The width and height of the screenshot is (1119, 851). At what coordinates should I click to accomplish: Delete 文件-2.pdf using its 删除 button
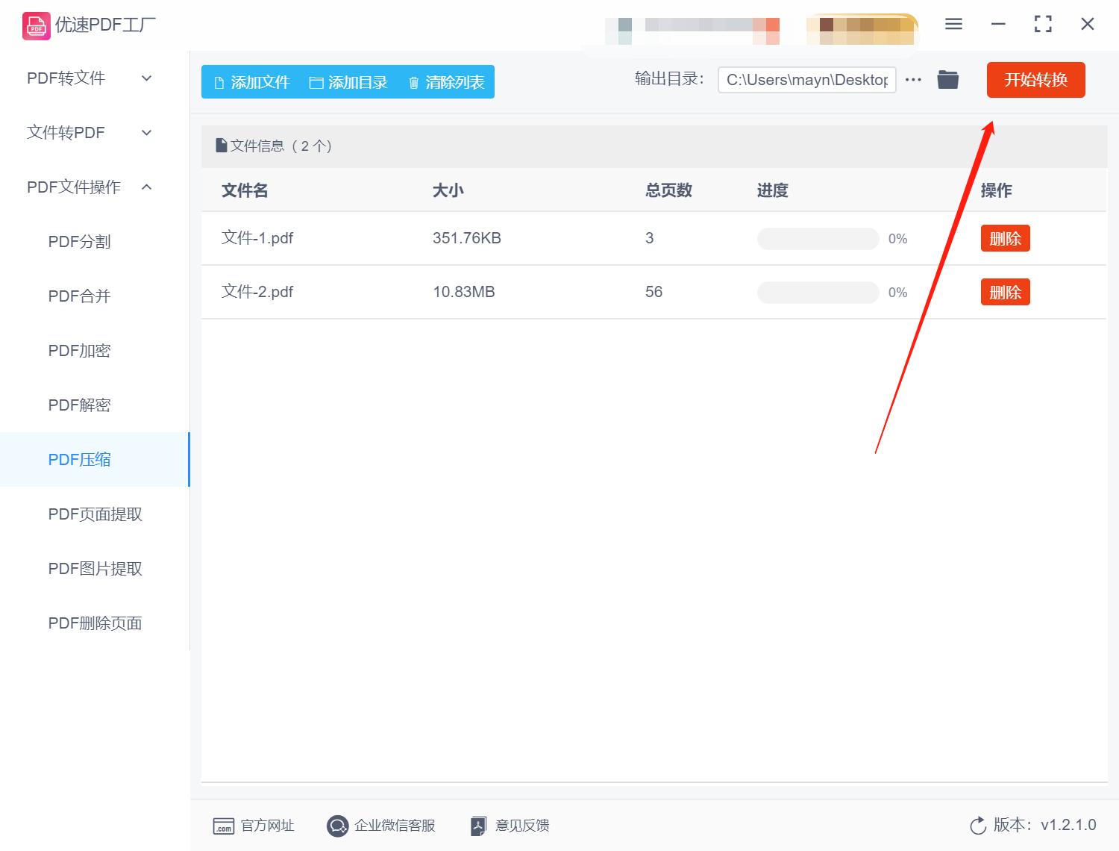[x=1005, y=292]
